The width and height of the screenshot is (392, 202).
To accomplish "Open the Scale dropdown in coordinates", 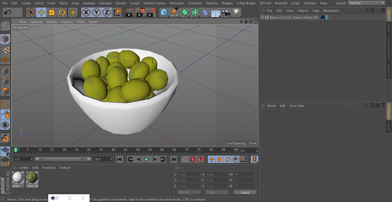I will pyautogui.click(x=217, y=192).
